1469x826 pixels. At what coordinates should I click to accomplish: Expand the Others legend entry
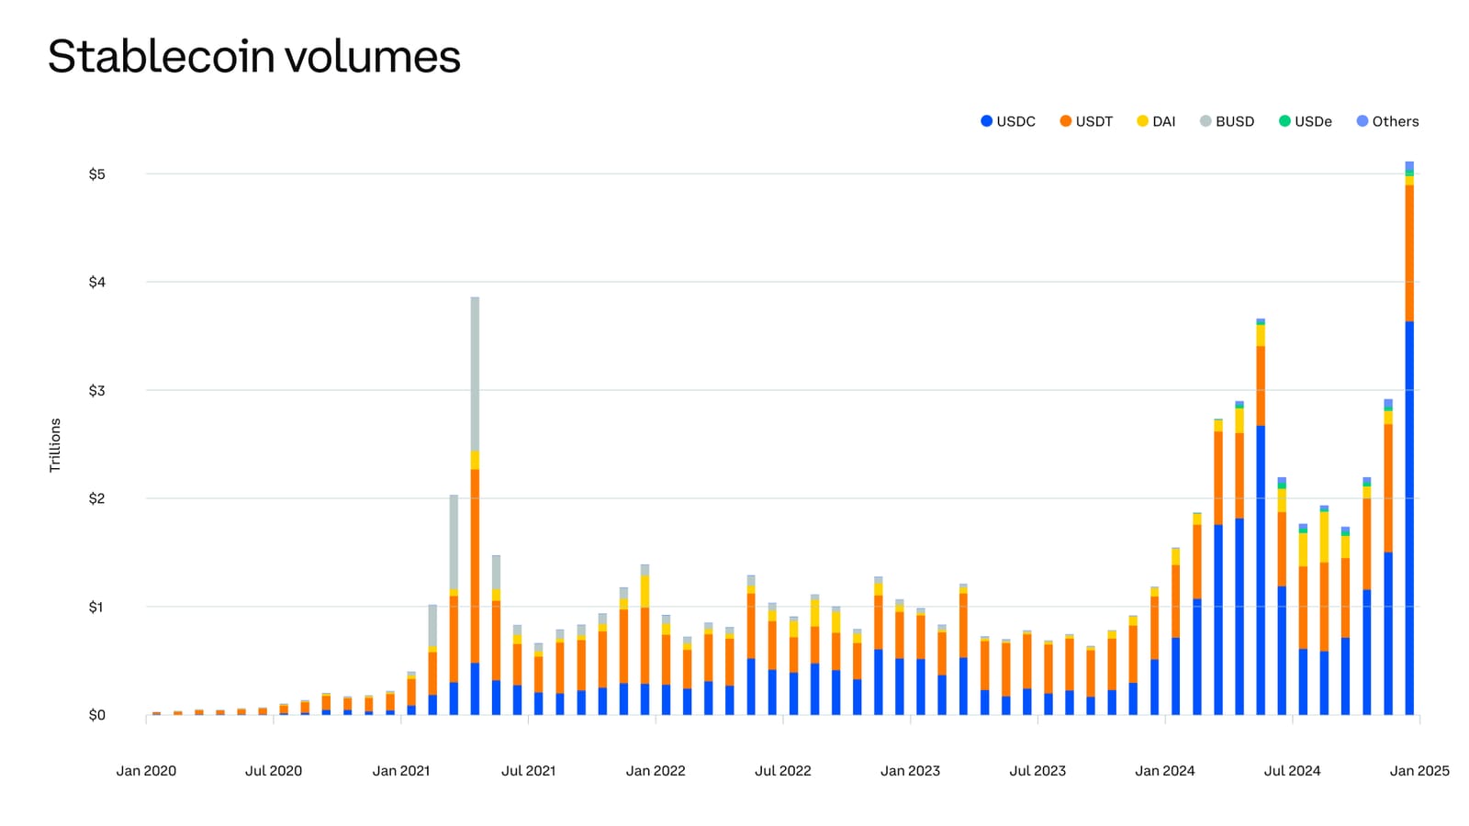click(1386, 120)
